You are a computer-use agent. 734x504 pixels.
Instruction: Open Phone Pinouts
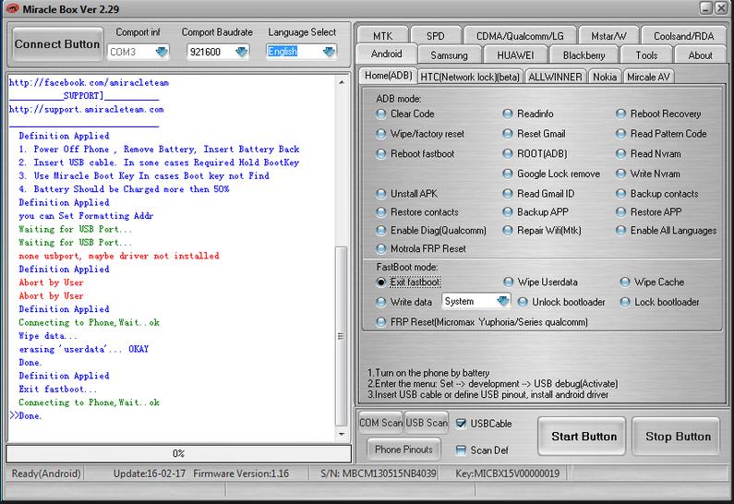point(403,450)
